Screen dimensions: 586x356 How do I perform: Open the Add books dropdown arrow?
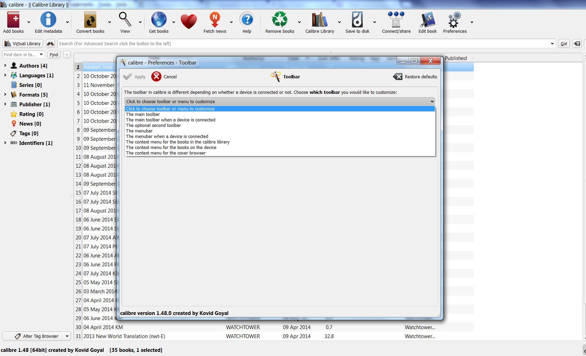[29, 22]
